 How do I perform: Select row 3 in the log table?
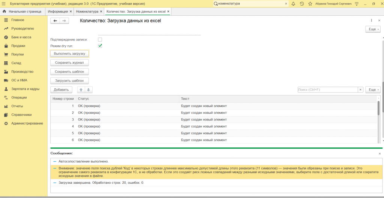pos(214,119)
